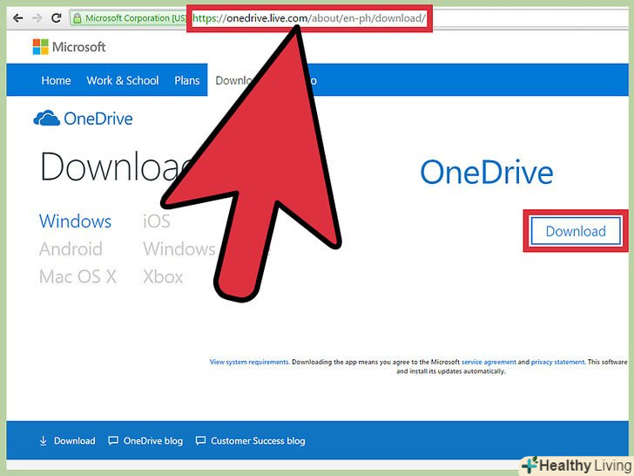Click the footer Download arrow icon
The image size is (634, 476).
pos(43,441)
